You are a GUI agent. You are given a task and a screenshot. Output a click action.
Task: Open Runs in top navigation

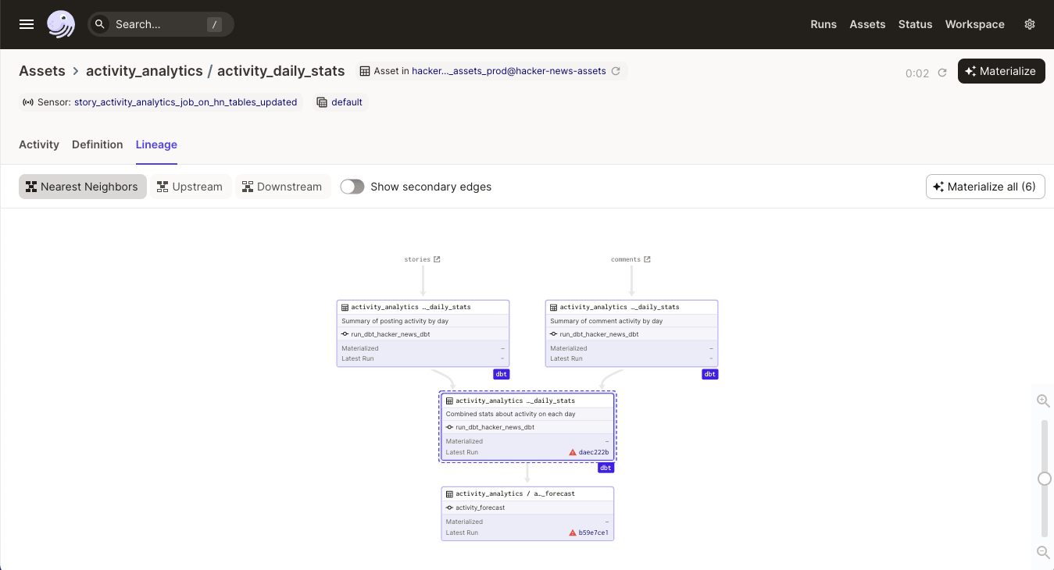pyautogui.click(x=824, y=24)
